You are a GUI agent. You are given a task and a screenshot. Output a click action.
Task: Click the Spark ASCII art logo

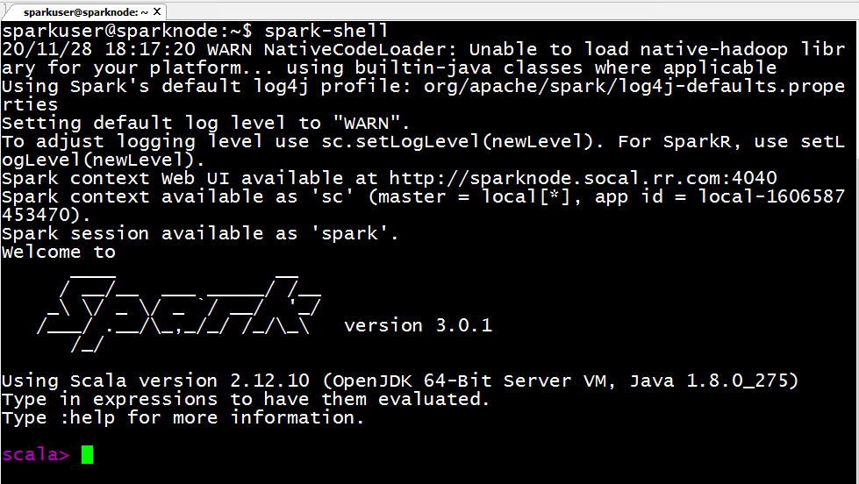pyautogui.click(x=179, y=312)
